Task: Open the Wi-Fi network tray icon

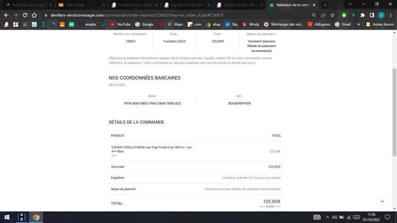Action: [x=349, y=217]
